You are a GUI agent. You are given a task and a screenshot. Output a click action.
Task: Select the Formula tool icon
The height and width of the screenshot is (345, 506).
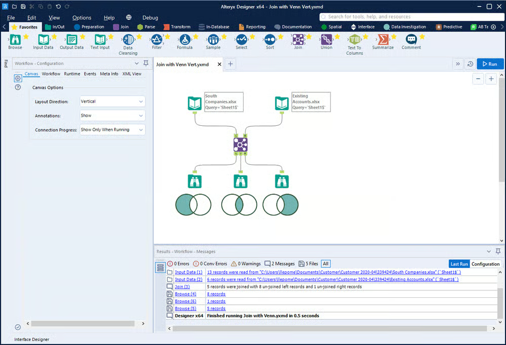[185, 40]
